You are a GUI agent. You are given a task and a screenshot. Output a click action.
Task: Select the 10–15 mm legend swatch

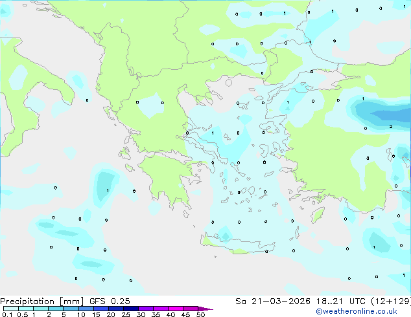pyautogui.click(x=86, y=309)
